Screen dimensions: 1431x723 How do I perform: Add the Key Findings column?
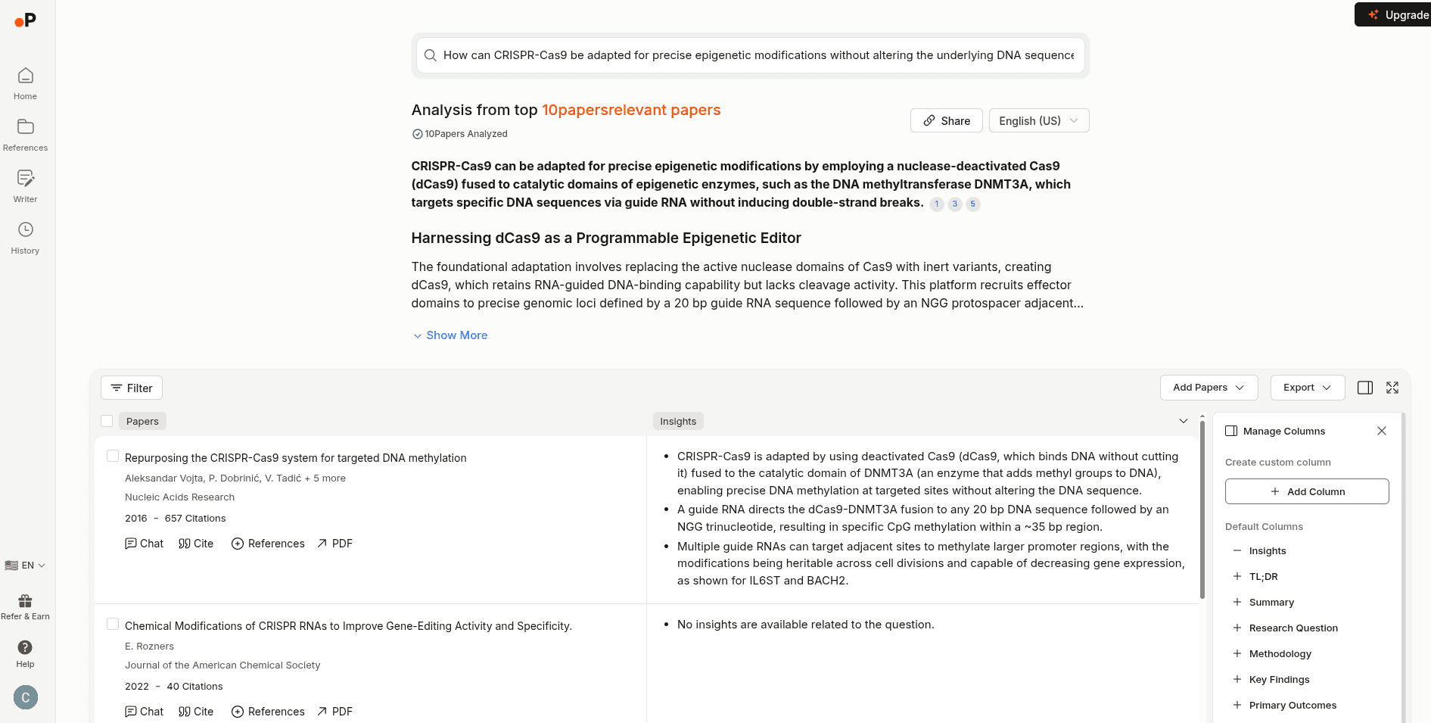tap(1237, 679)
